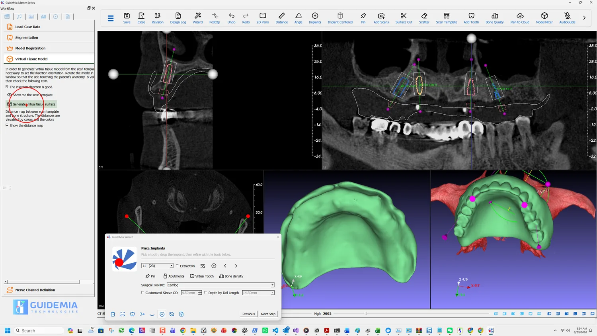Open the 2D Pano view tool
597x336 pixels.
[263, 18]
